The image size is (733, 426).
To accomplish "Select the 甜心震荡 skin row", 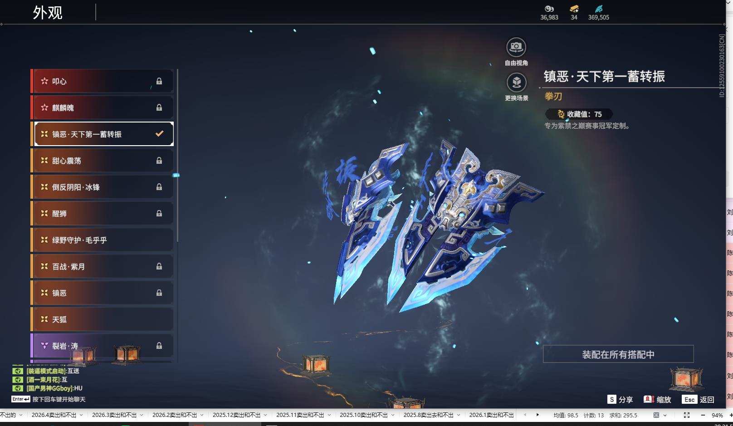I will (102, 161).
